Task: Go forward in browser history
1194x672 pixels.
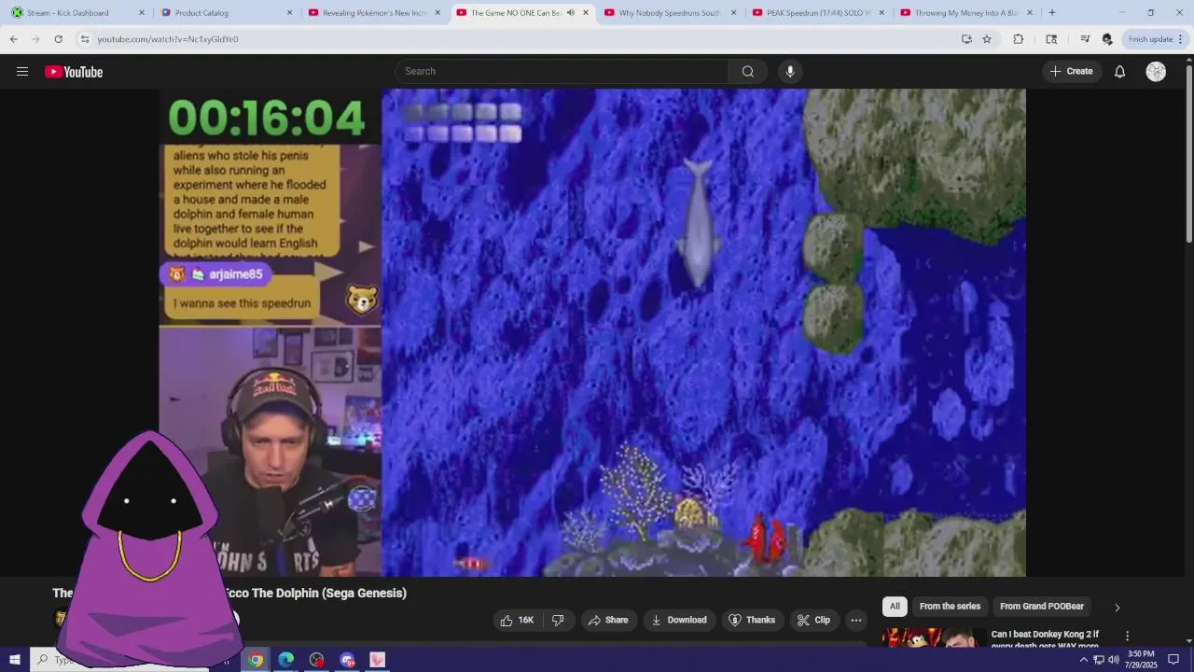Action: [x=36, y=39]
